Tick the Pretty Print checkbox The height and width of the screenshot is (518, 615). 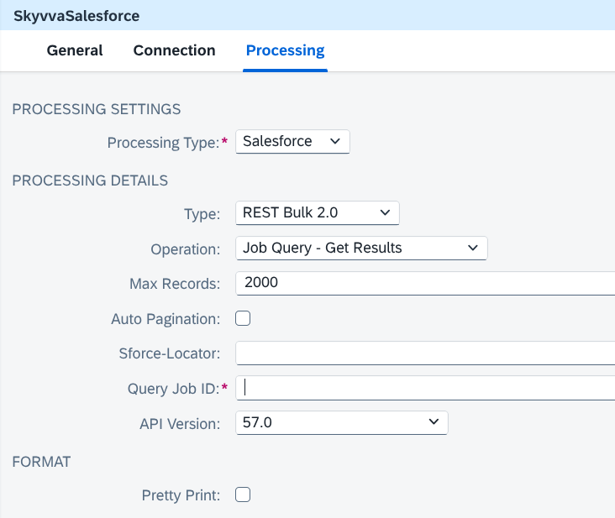[243, 494]
